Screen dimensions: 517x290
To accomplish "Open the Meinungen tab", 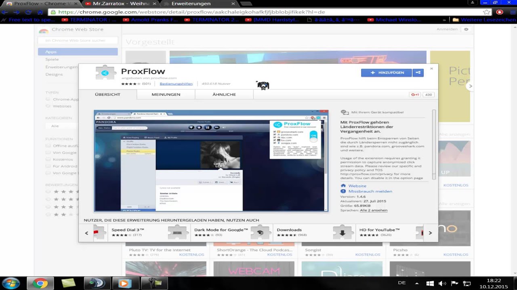I will point(166,94).
